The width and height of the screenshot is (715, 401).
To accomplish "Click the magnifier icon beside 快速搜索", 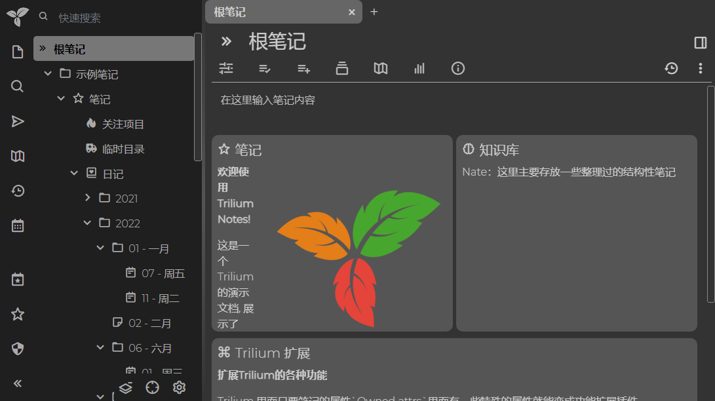I will coord(43,16).
